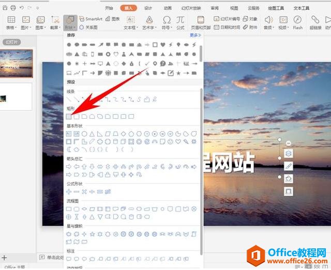Image resolution: width=331 pixels, height=270 pixels.
Task: Pick the outlined heart in 基本形状
Action: click(178, 141)
